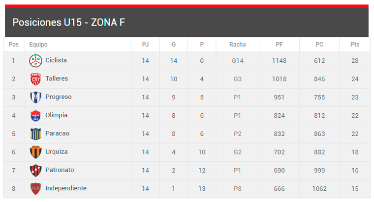Click the PC column header
The height and width of the screenshot is (202, 374).
pos(319,45)
